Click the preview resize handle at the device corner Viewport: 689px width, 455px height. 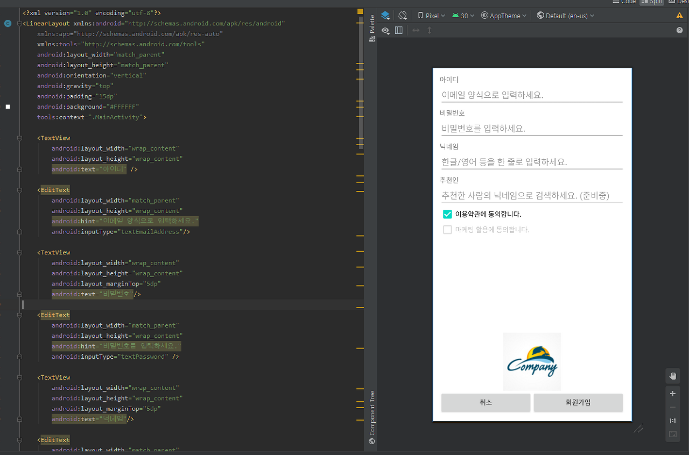638,428
